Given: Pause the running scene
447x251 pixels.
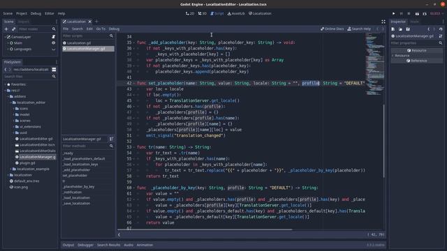Looking at the screenshot, I should click(402, 13).
